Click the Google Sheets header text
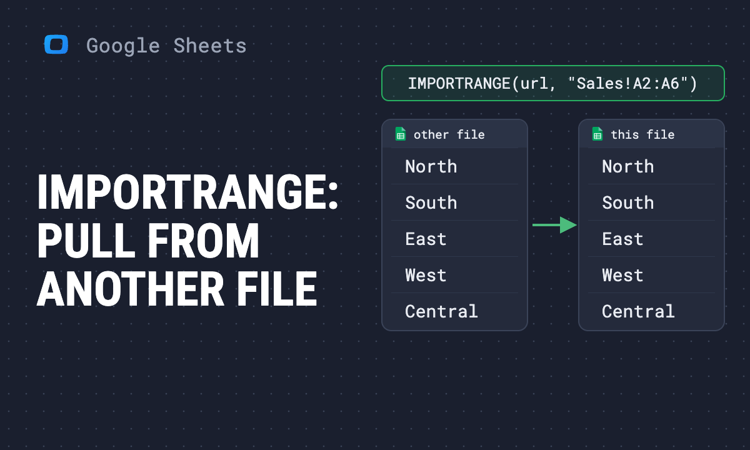750x450 pixels. (x=166, y=46)
